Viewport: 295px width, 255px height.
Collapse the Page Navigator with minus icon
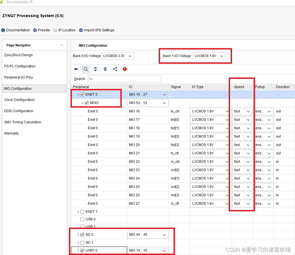pyautogui.click(x=62, y=45)
